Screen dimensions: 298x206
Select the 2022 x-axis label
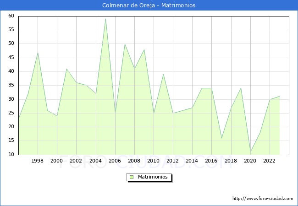[x=270, y=161]
